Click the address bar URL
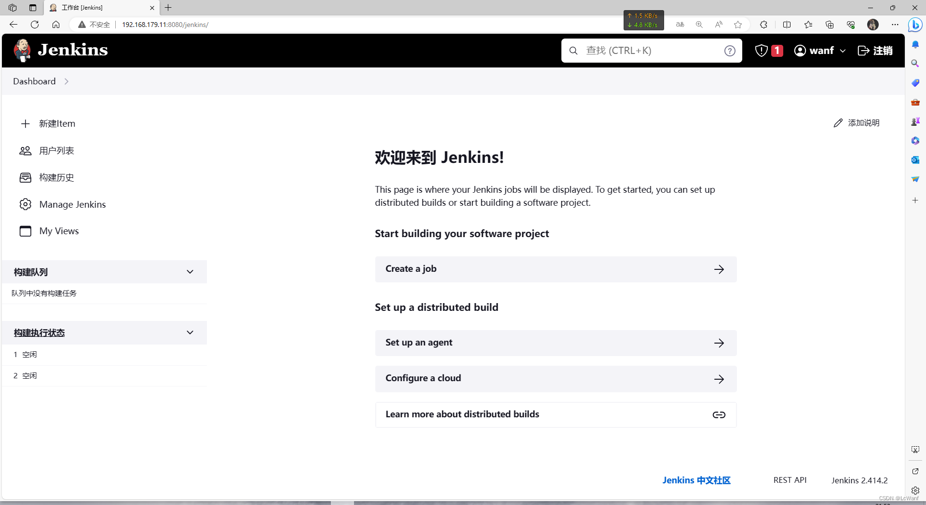This screenshot has height=505, width=926. pos(165,25)
